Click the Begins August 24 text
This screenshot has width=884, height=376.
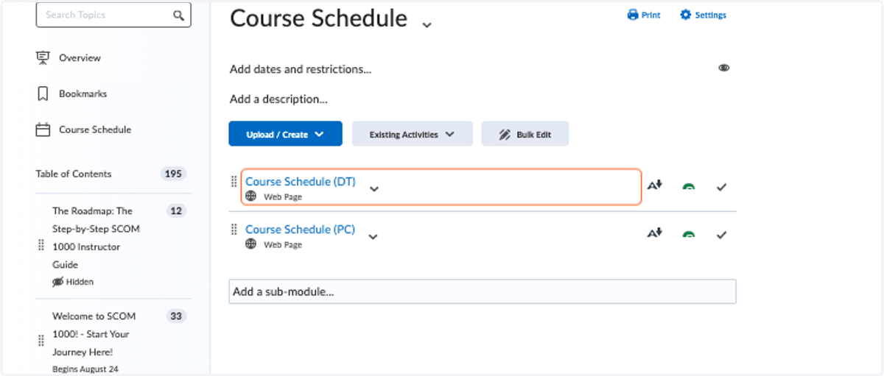[85, 369]
